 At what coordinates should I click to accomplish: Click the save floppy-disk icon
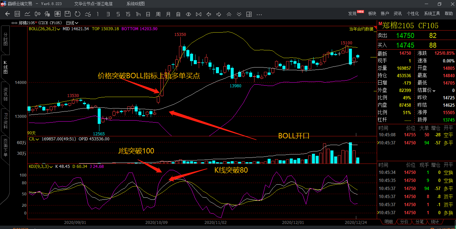click(x=67, y=14)
